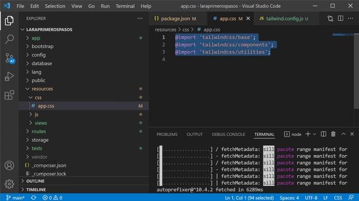Open the View menu
Image resolution: width=359 pixels, height=201 pixels.
77,6
